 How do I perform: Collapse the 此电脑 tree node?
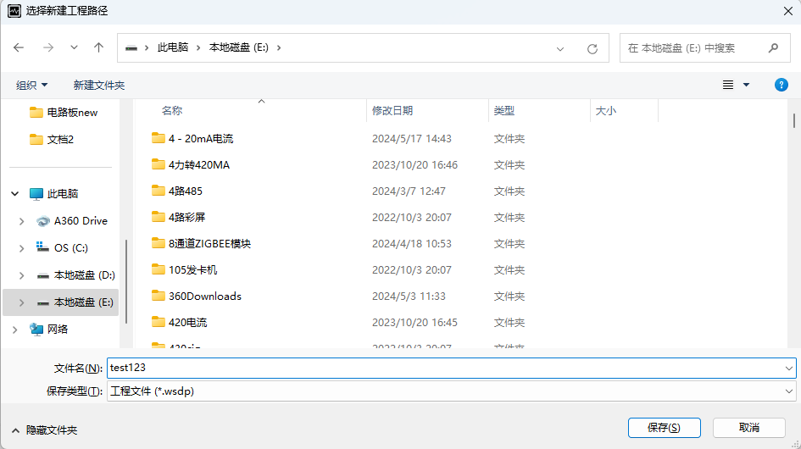coord(15,194)
